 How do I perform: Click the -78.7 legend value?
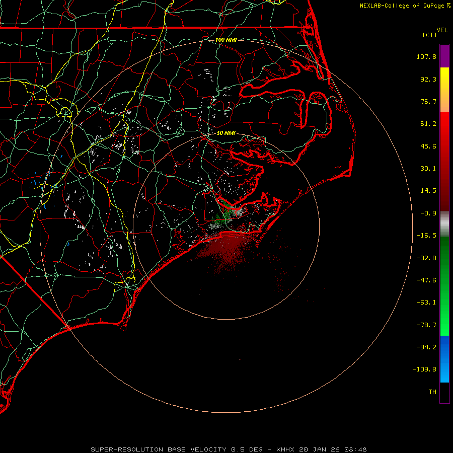pos(426,325)
